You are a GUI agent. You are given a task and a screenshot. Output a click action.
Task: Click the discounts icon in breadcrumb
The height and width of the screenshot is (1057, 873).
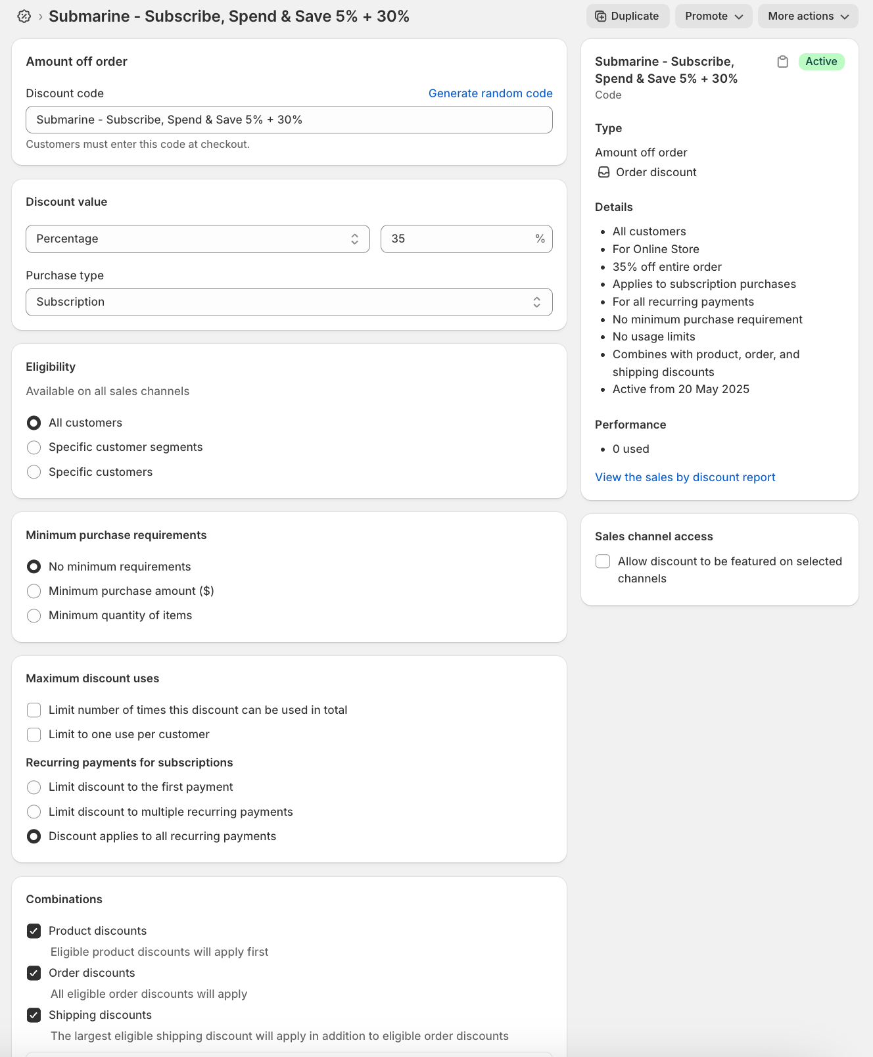click(24, 16)
